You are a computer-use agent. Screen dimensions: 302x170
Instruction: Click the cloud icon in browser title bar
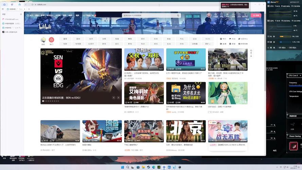point(19,4)
